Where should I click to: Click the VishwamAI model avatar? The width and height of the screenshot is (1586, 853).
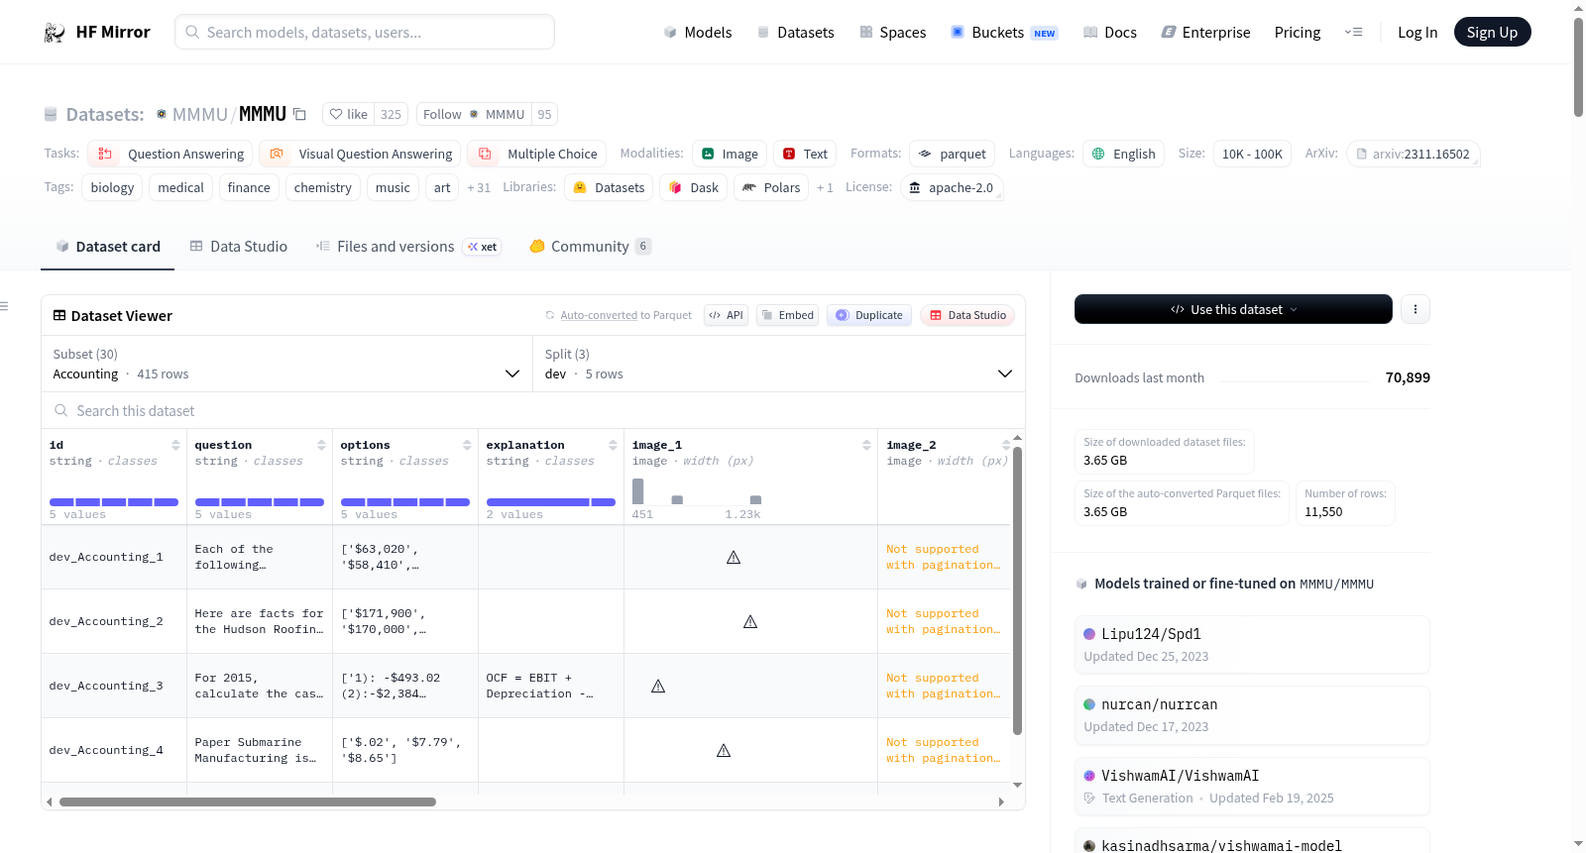(x=1089, y=776)
